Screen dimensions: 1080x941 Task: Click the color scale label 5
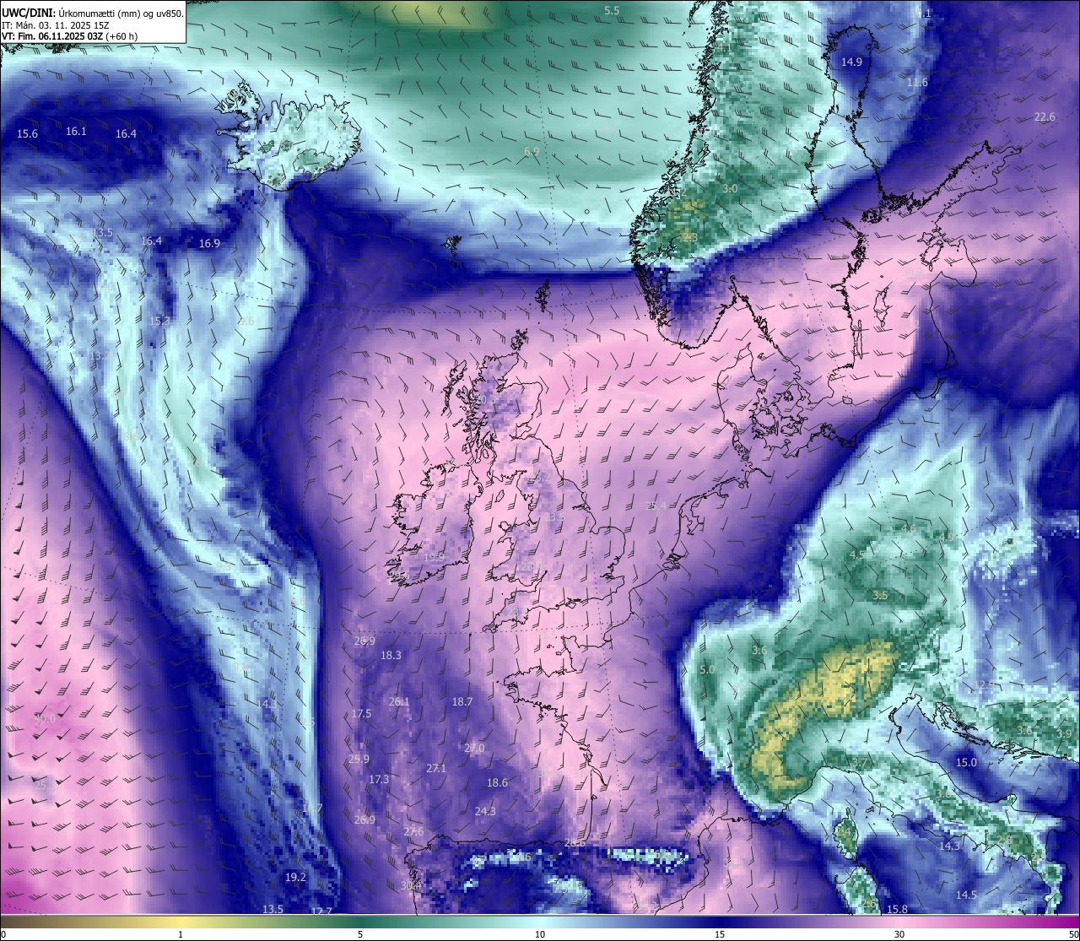[360, 934]
